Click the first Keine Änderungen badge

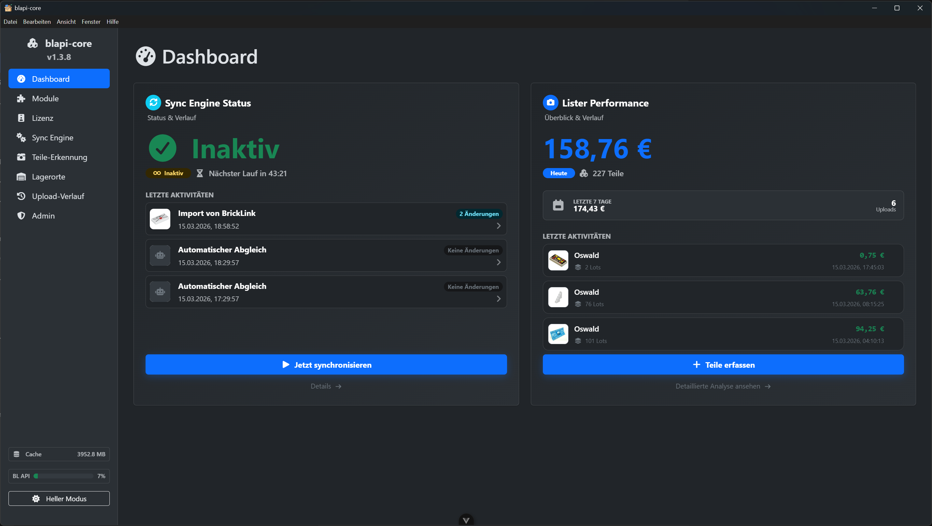473,250
